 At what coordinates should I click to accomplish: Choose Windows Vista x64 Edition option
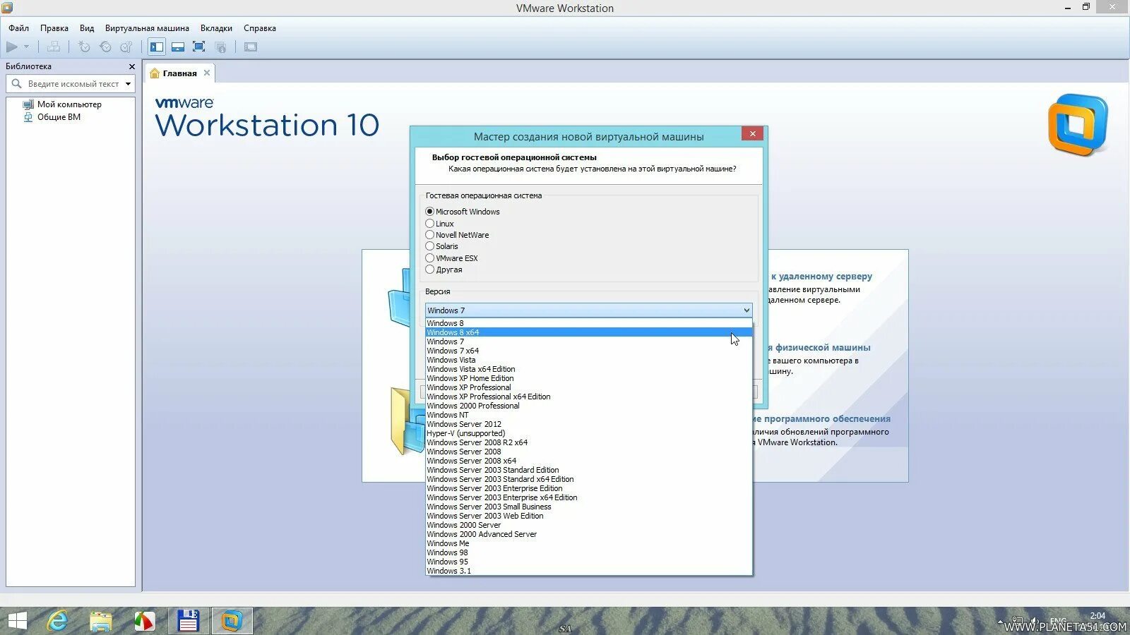(x=588, y=369)
